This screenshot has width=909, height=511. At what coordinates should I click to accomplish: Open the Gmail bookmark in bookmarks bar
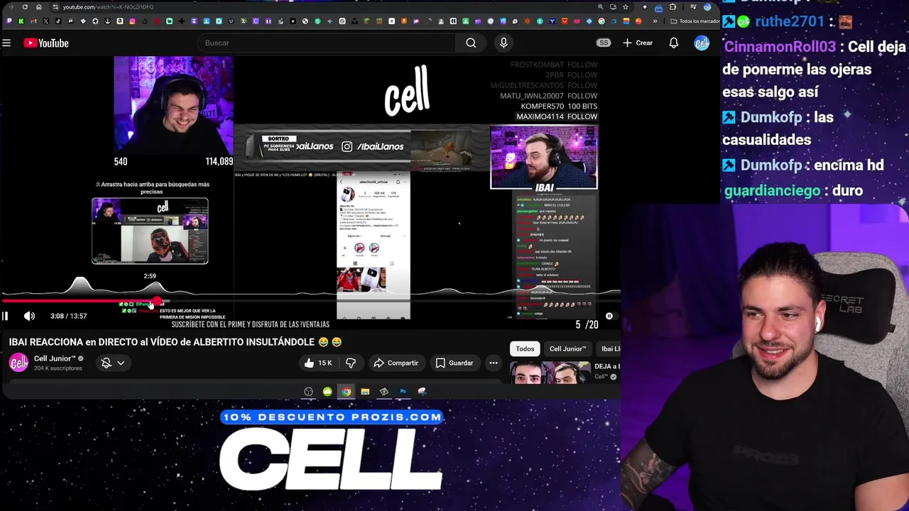pos(33,21)
